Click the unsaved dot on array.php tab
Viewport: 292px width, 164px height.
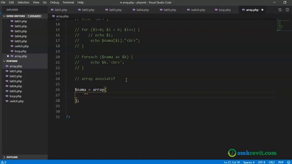click(262, 10)
